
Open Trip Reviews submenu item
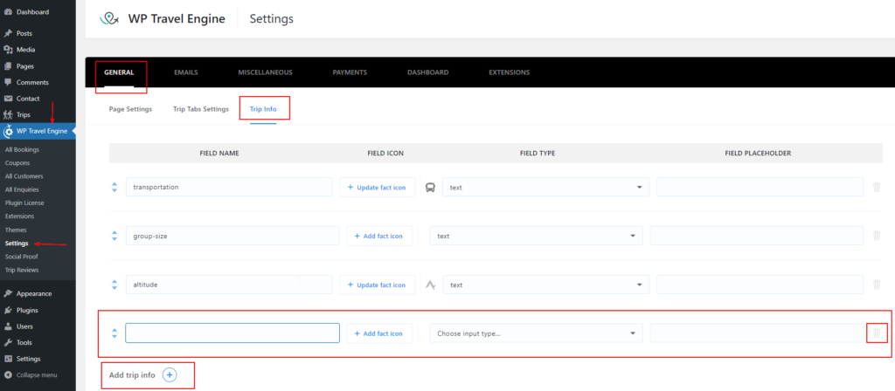tap(22, 271)
